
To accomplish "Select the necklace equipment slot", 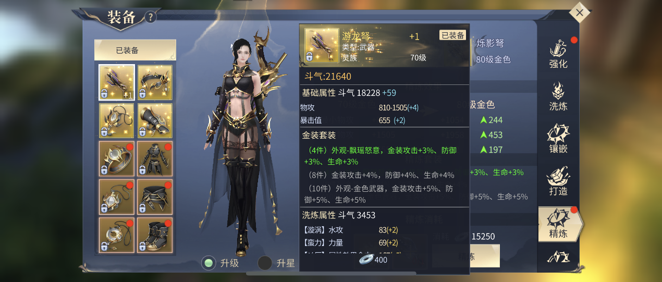I will (117, 120).
